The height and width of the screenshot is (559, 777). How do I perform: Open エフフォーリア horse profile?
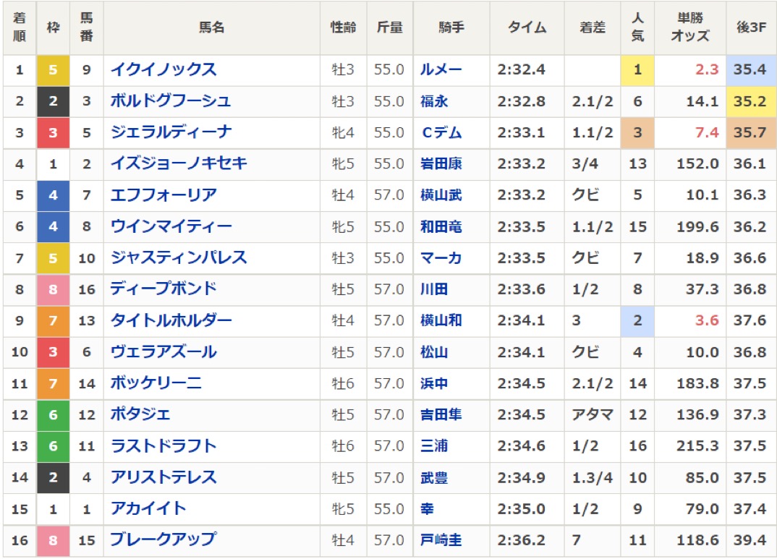tap(164, 195)
